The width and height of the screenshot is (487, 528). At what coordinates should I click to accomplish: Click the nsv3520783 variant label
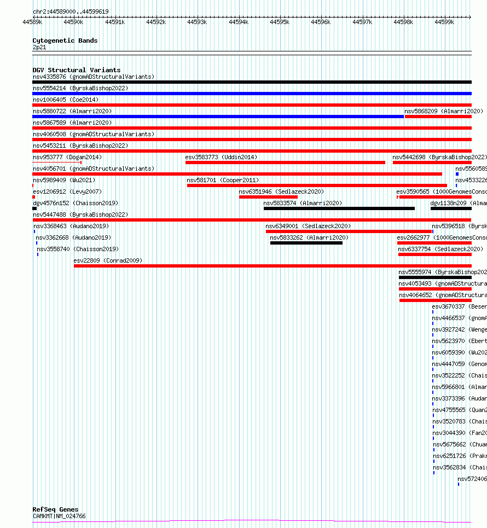point(460,421)
